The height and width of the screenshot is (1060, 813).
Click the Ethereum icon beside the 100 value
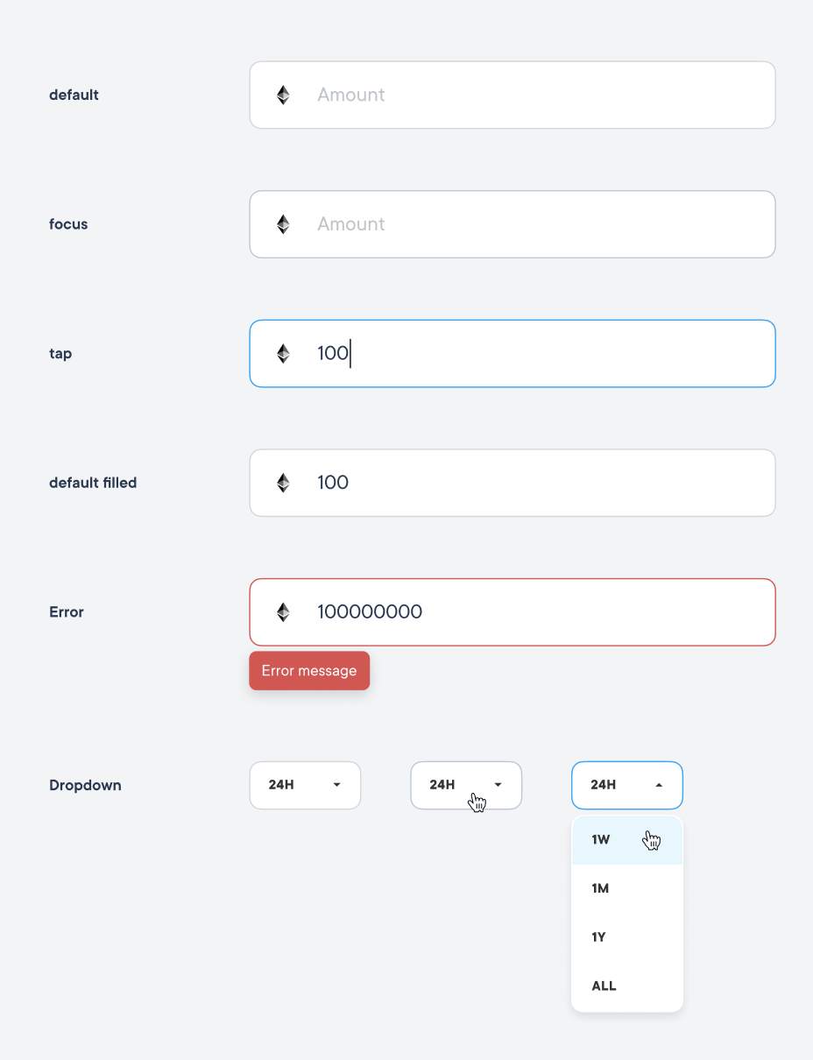[282, 483]
